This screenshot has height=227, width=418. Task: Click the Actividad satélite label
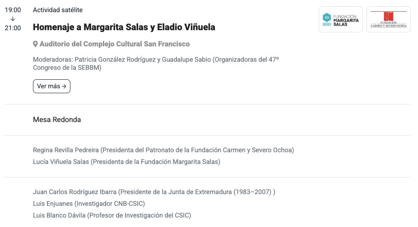58,10
